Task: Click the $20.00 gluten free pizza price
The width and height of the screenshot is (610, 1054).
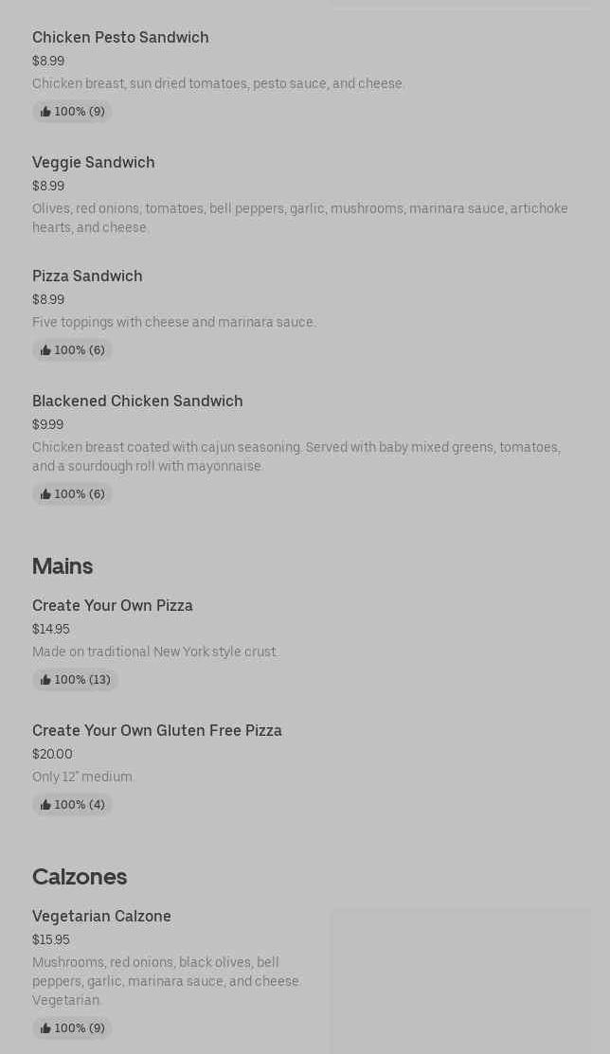Action: (52, 754)
